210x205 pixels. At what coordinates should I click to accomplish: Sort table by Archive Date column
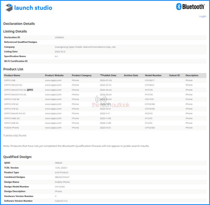[x=131, y=75]
